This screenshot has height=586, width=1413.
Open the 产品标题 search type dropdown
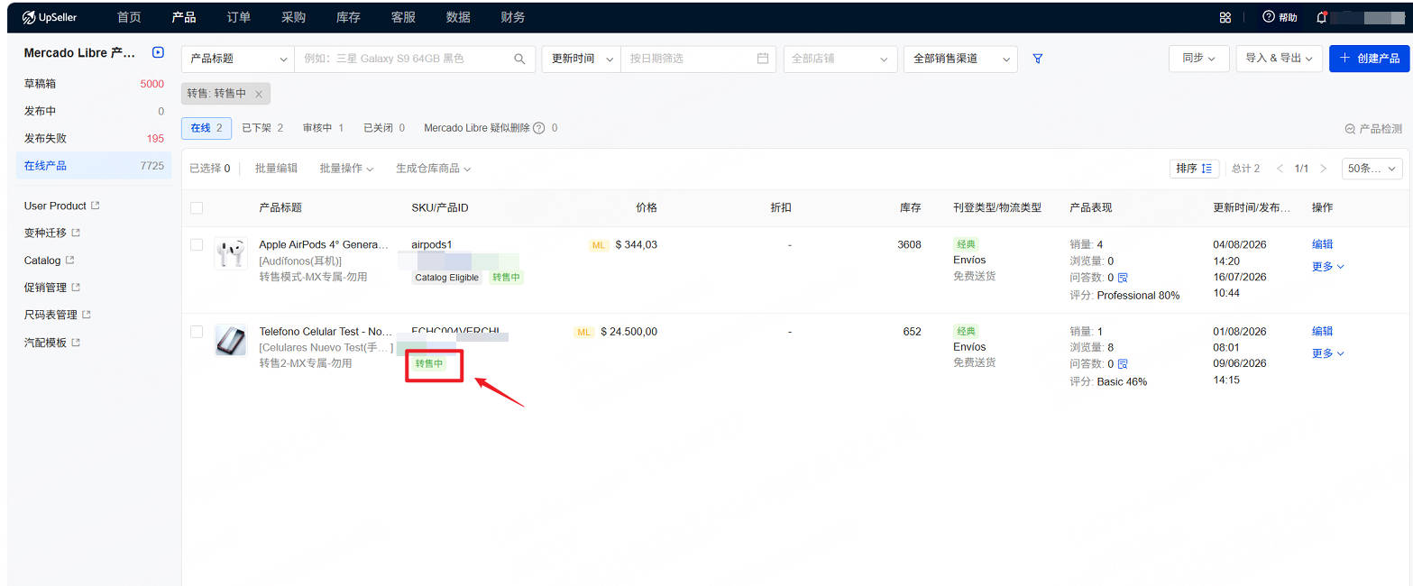238,59
